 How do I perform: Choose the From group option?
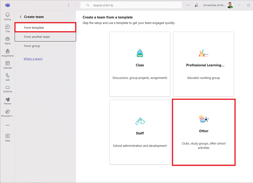point(32,46)
